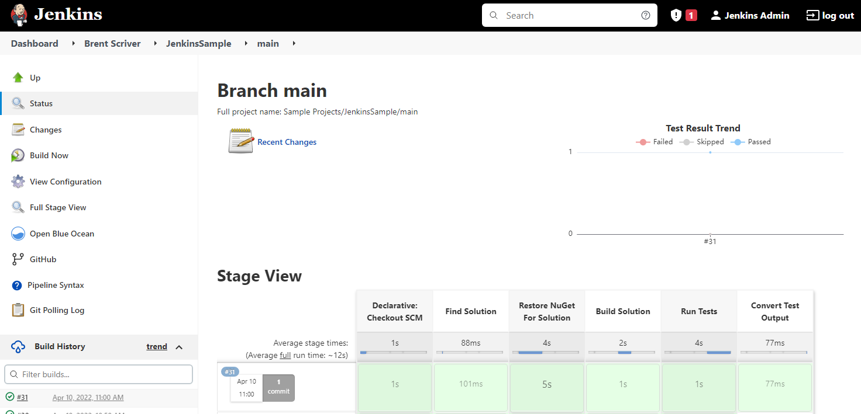
Task: Open the Apr 10, 2022, 11:00 AM link
Action: click(88, 398)
